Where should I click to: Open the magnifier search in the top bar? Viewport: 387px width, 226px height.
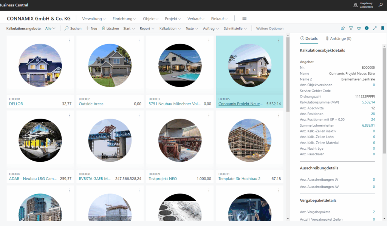click(381, 5)
